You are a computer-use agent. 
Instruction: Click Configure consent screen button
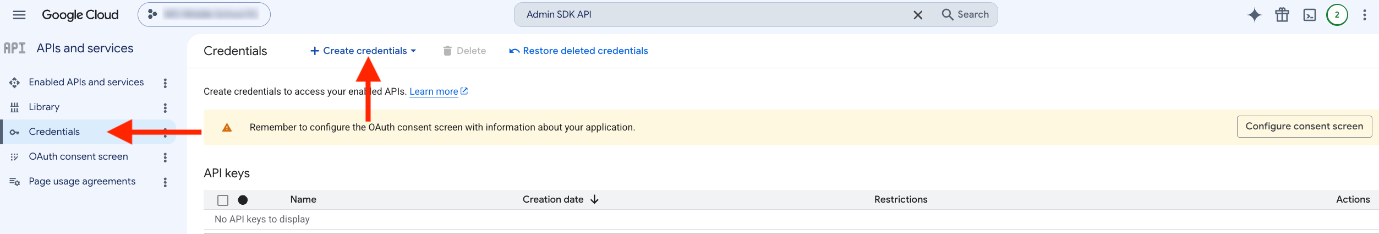tap(1304, 127)
